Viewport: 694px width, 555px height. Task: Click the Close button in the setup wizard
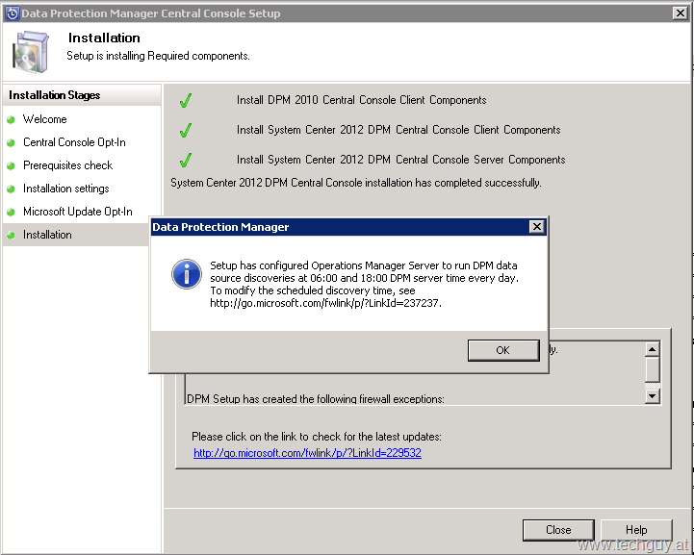point(558,530)
